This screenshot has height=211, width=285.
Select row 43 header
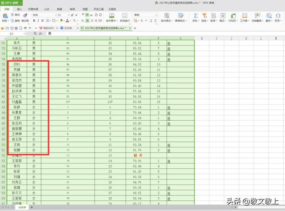(4, 107)
